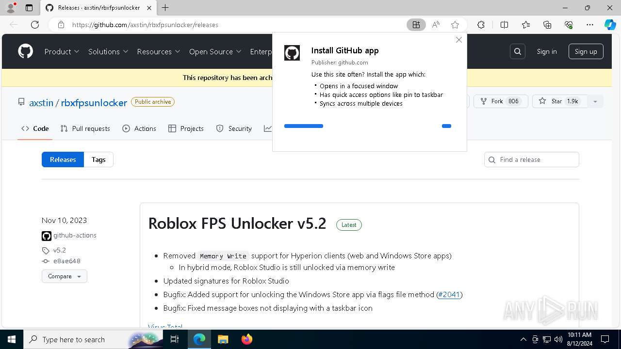Launch Firefox from taskbar
Viewport: 621px width, 349px height.
(x=246, y=339)
